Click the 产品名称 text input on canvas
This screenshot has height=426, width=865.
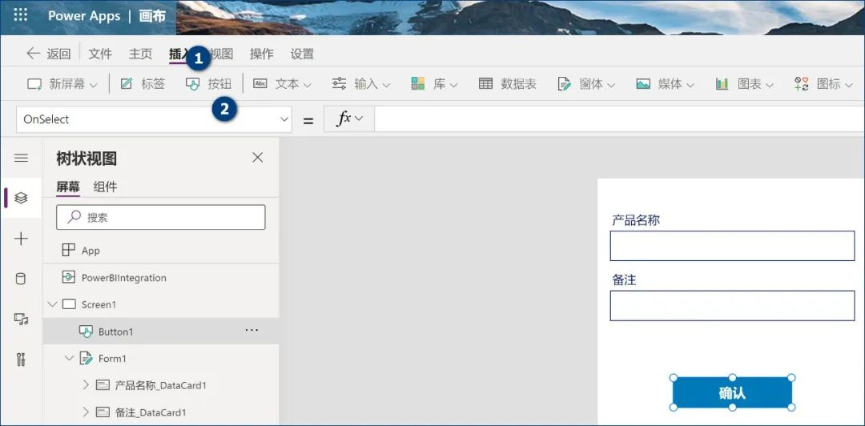pyautogui.click(x=732, y=246)
